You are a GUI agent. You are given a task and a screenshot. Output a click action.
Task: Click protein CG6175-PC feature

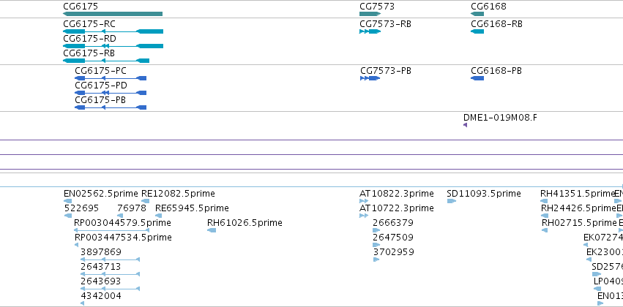coord(111,78)
